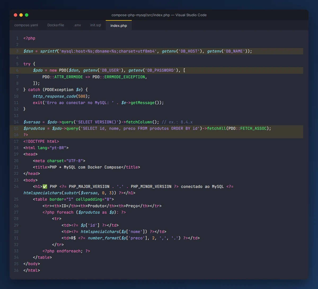Click the green maximize window button
Viewport: 318px width, 289px height.
(26, 15)
